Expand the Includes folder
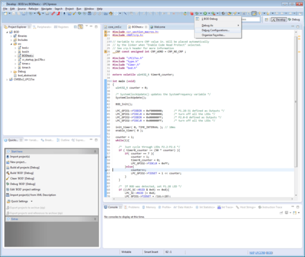This screenshot has height=257, width=305. click(x=11, y=40)
